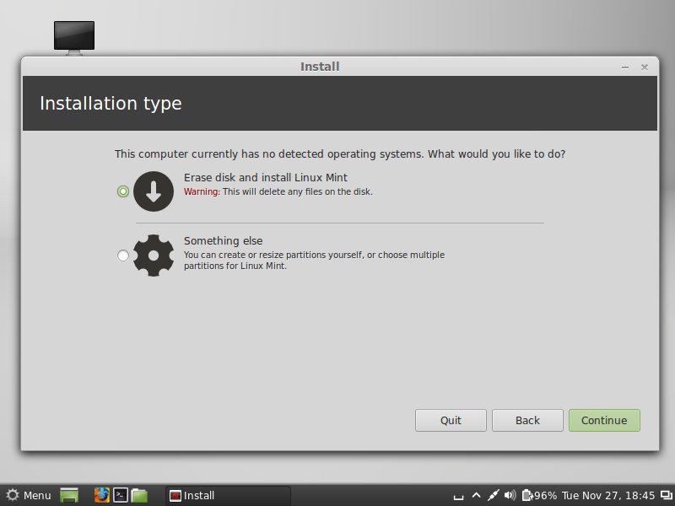Launch Firefox from the panel
The width and height of the screenshot is (675, 506).
[102, 496]
